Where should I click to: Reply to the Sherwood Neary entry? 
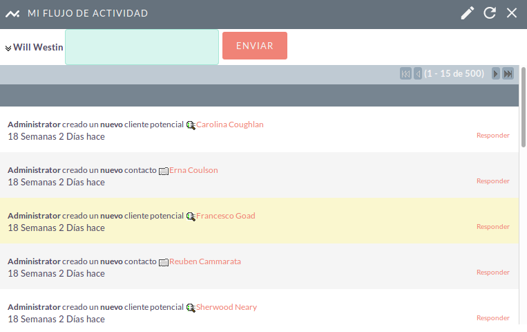(493, 318)
